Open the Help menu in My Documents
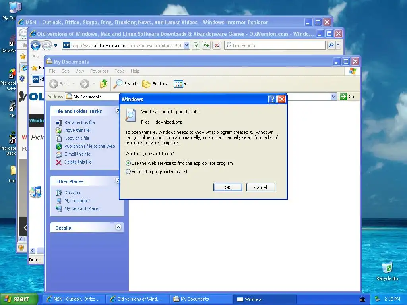The image size is (407, 305). (x=135, y=71)
